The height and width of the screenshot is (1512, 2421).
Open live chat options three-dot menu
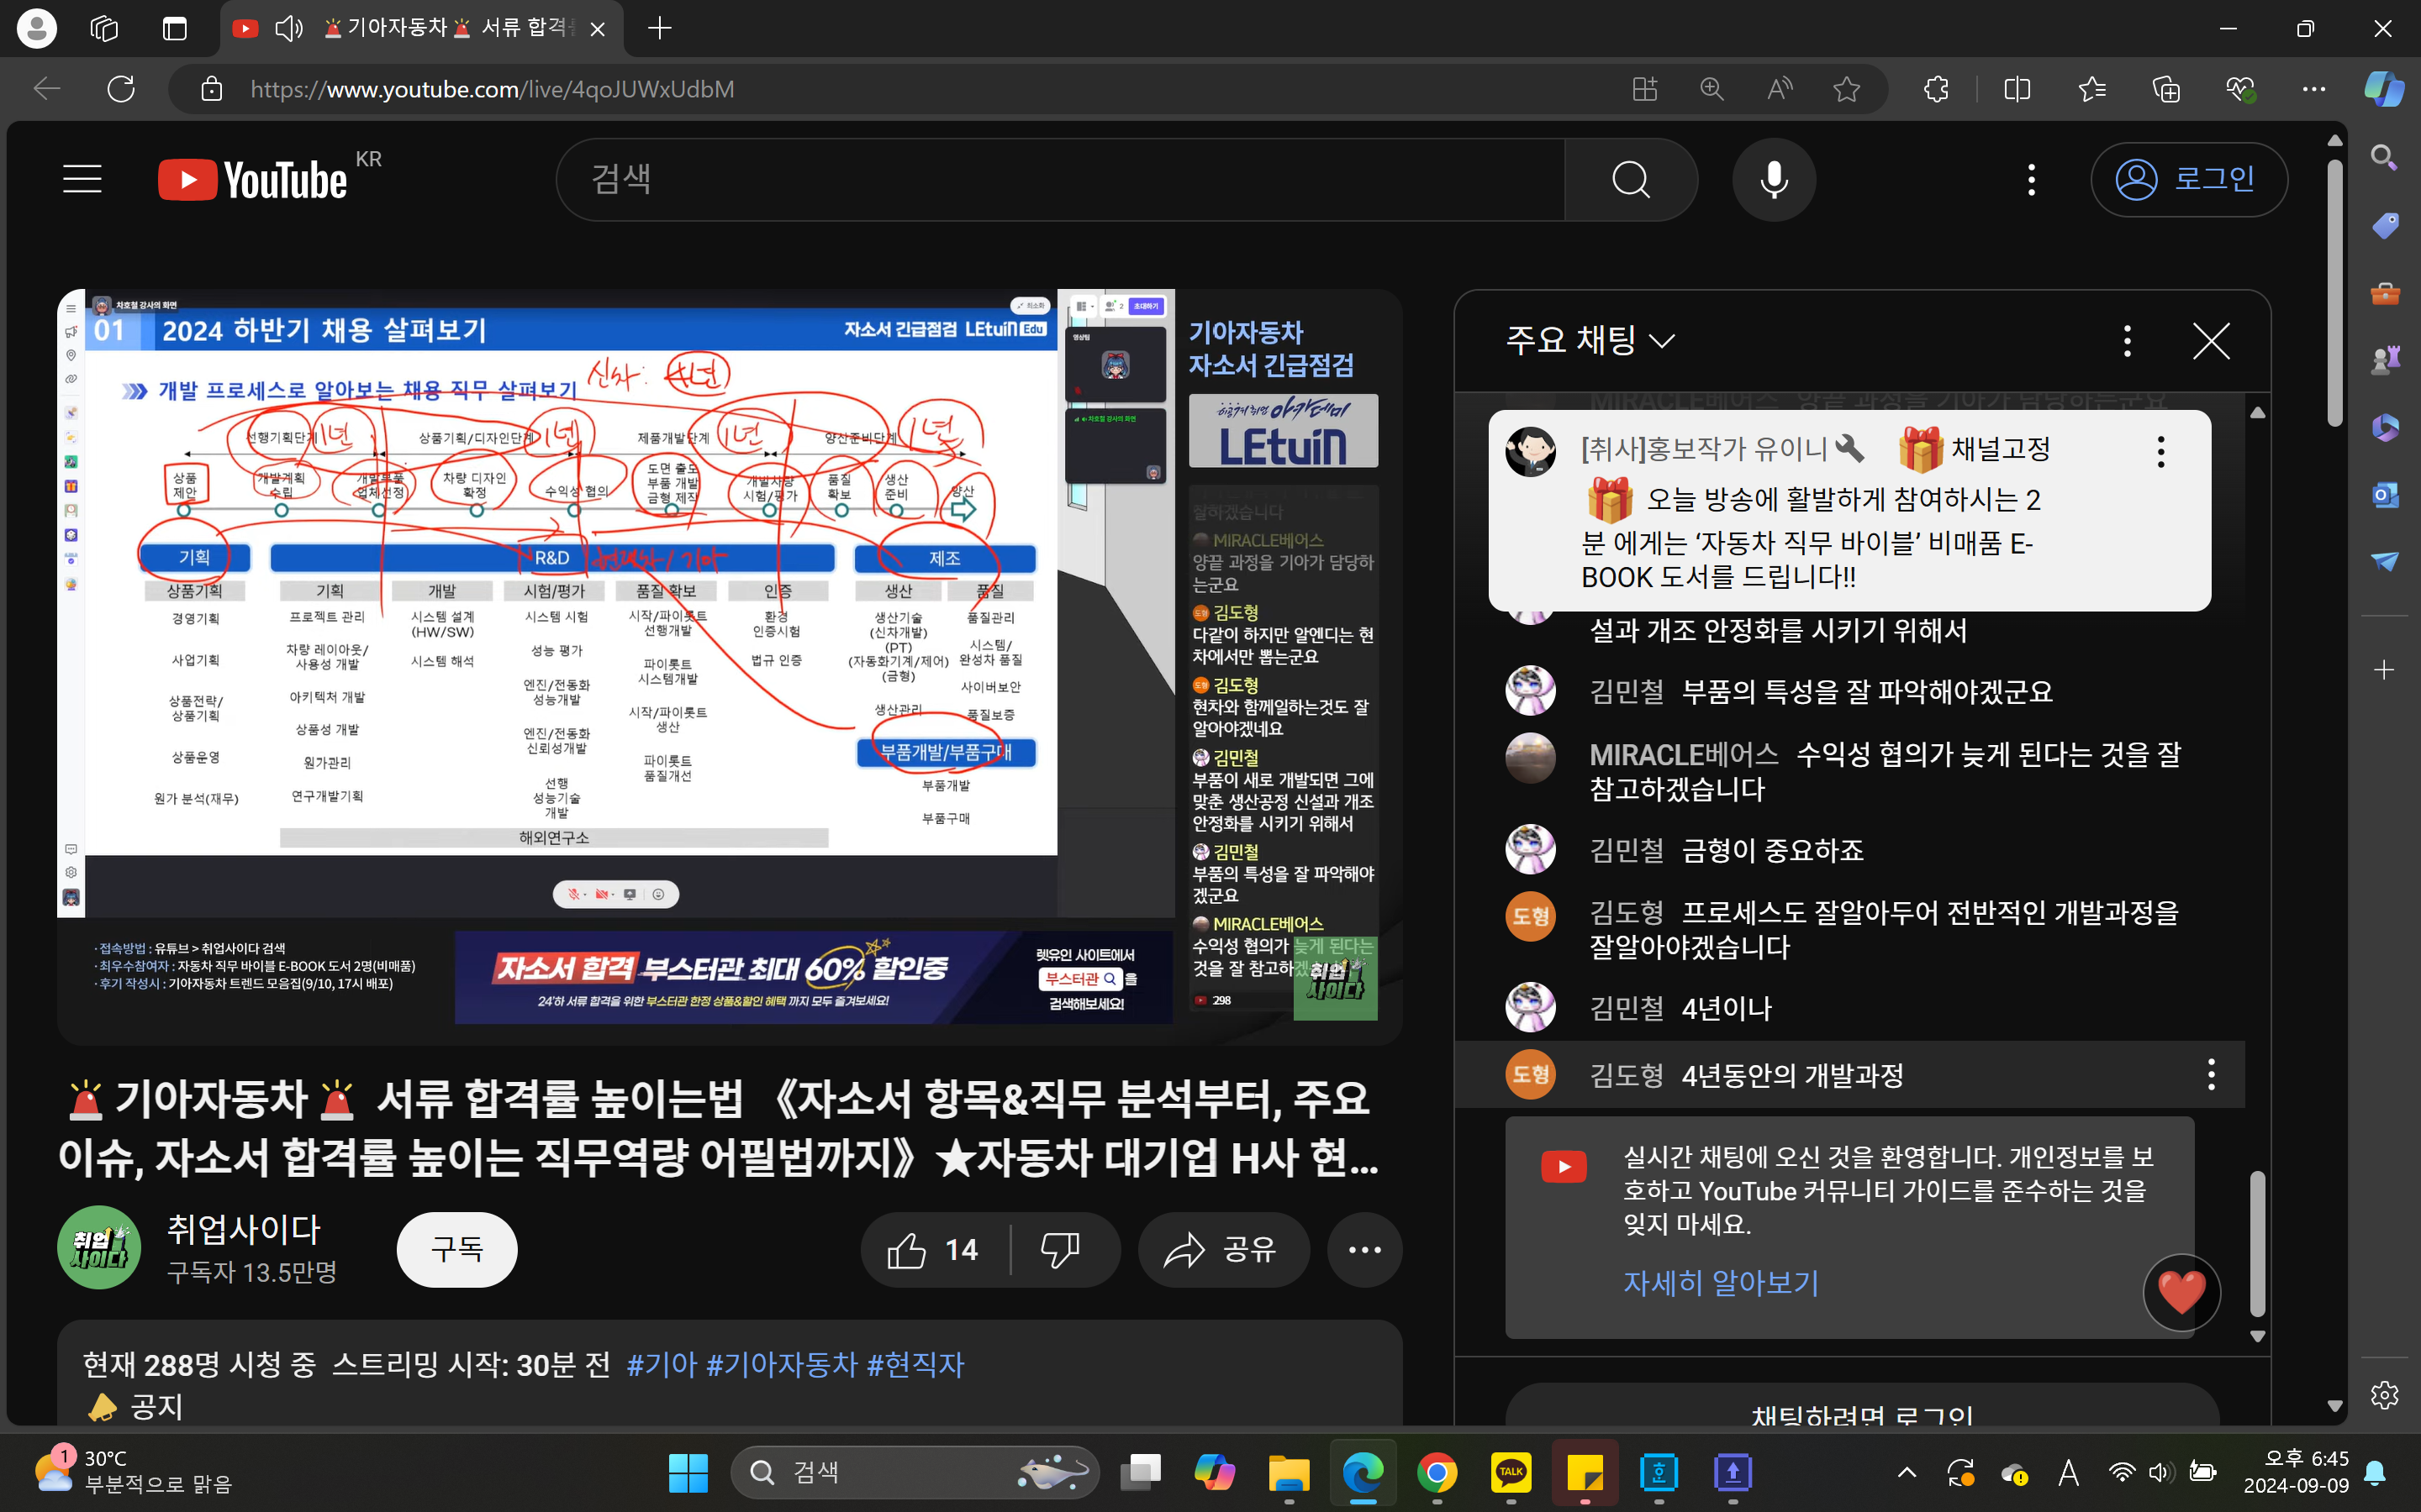tap(2127, 341)
